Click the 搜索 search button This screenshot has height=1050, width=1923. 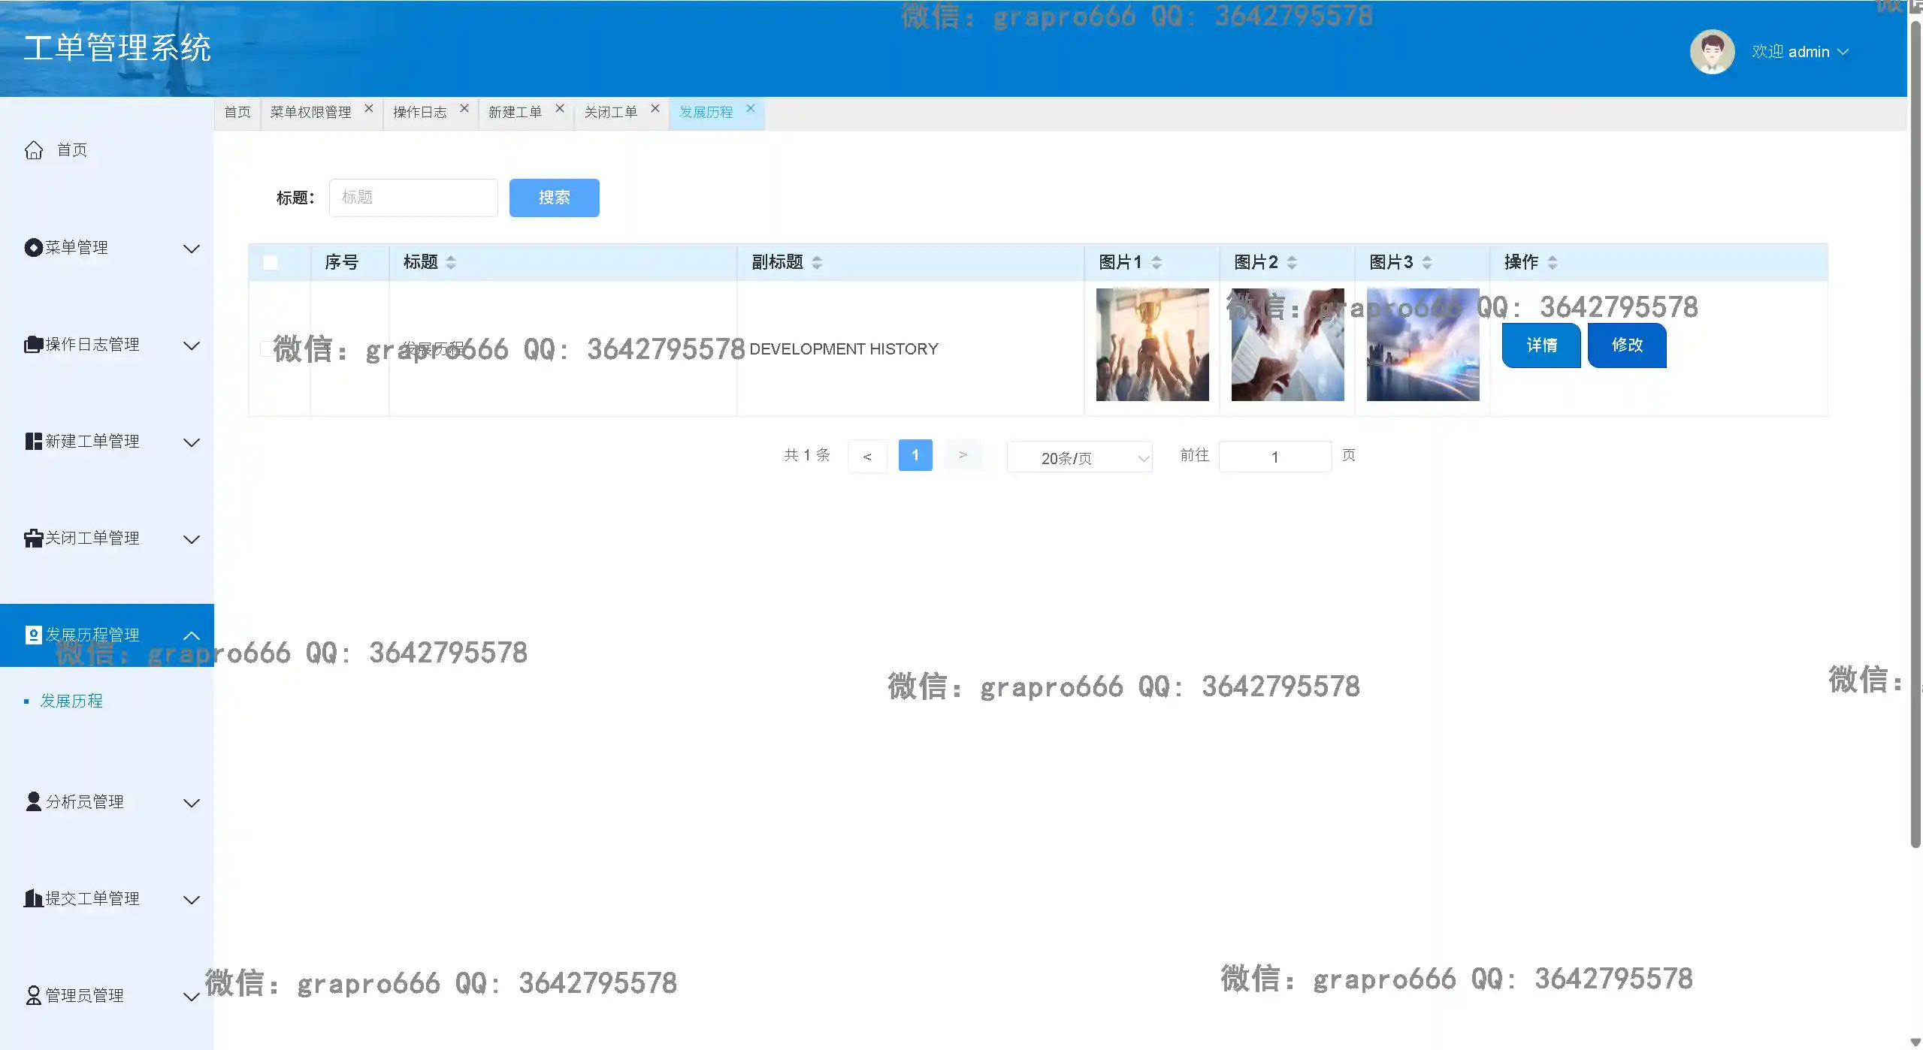point(553,198)
